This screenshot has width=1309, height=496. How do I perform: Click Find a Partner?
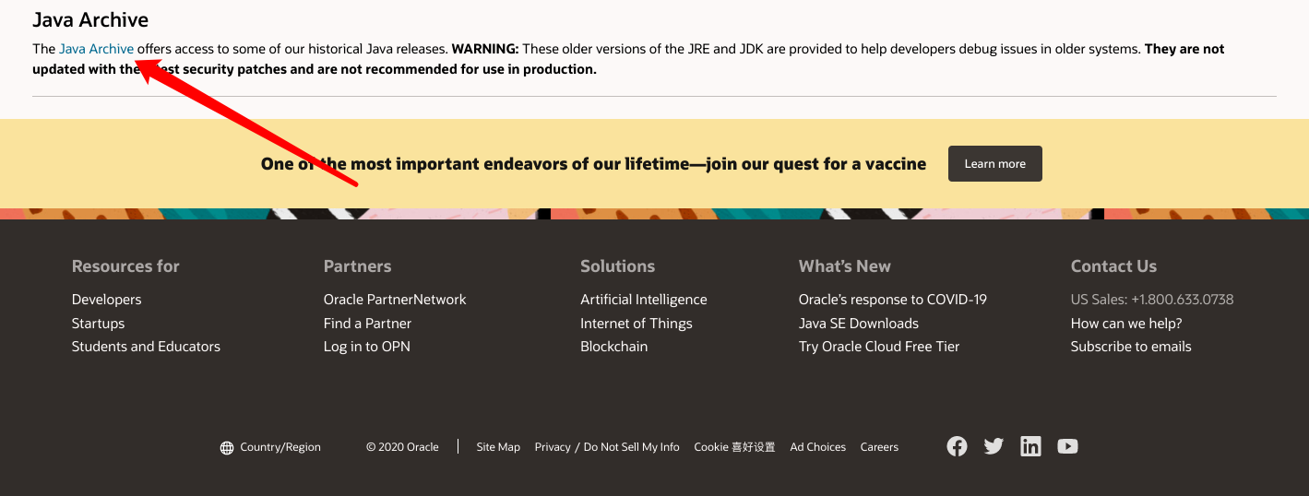click(367, 324)
